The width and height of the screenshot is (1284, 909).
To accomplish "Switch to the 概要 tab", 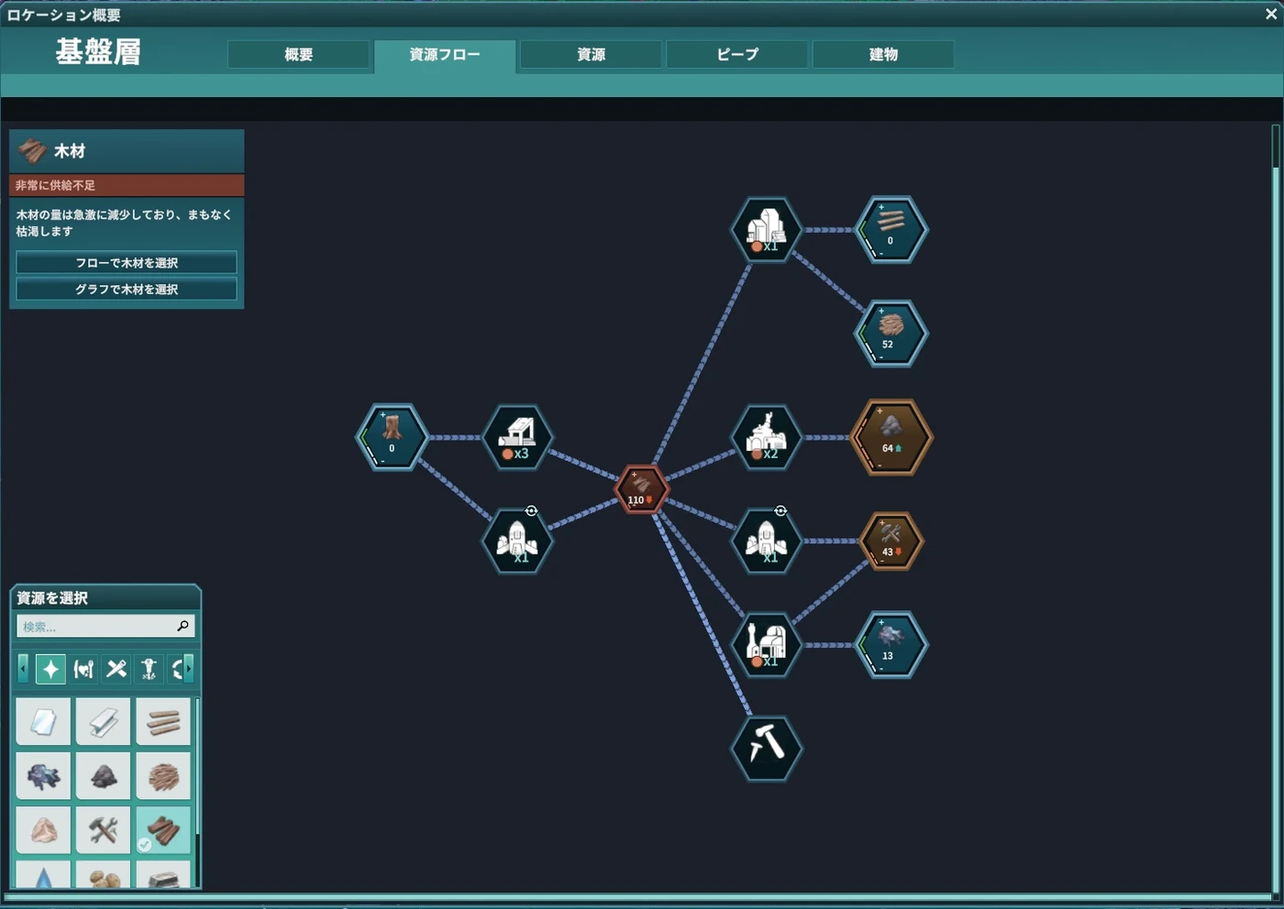I will [x=299, y=54].
